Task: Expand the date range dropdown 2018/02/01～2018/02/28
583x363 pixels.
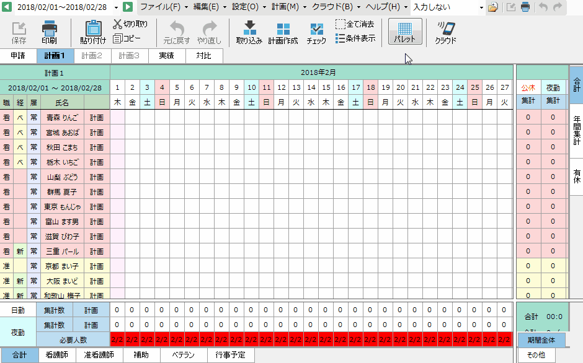Action: [x=117, y=7]
